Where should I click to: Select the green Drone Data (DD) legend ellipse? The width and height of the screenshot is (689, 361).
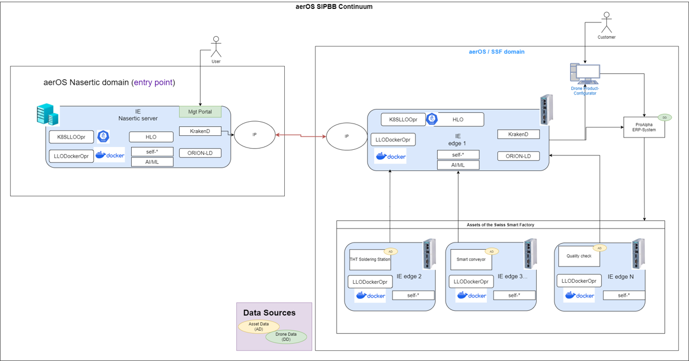[x=286, y=337]
